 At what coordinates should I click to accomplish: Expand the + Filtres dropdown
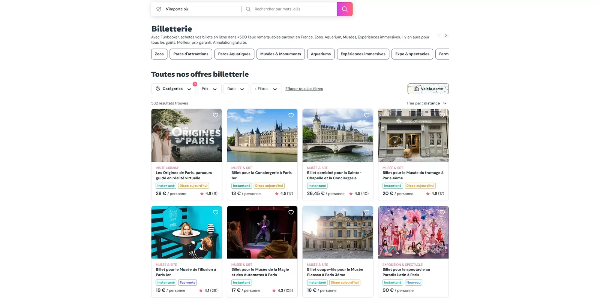coord(266,89)
